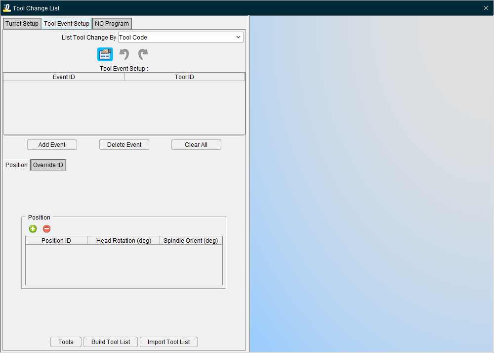Open the List Tool Change By dropdown
Image resolution: width=494 pixels, height=353 pixels.
[180, 37]
